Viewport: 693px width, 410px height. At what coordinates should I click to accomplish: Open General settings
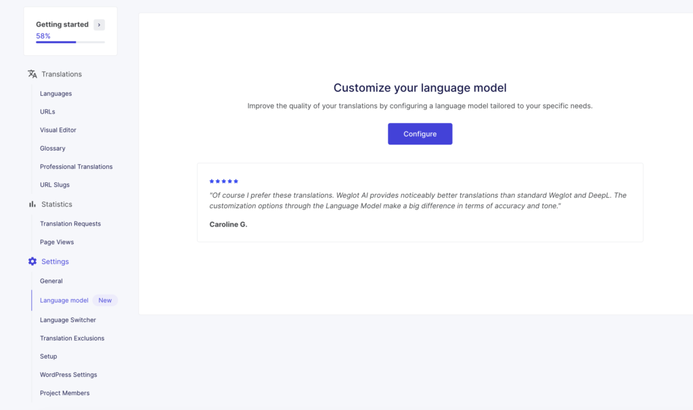[51, 281]
